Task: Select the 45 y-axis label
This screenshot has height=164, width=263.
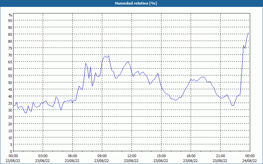Action: click(x=10, y=89)
